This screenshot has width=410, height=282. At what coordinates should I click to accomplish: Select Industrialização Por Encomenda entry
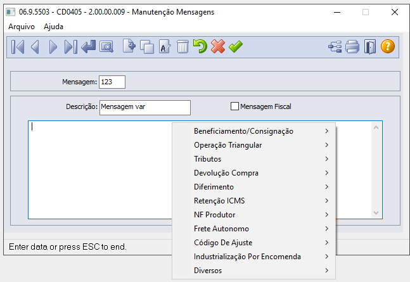point(253,257)
